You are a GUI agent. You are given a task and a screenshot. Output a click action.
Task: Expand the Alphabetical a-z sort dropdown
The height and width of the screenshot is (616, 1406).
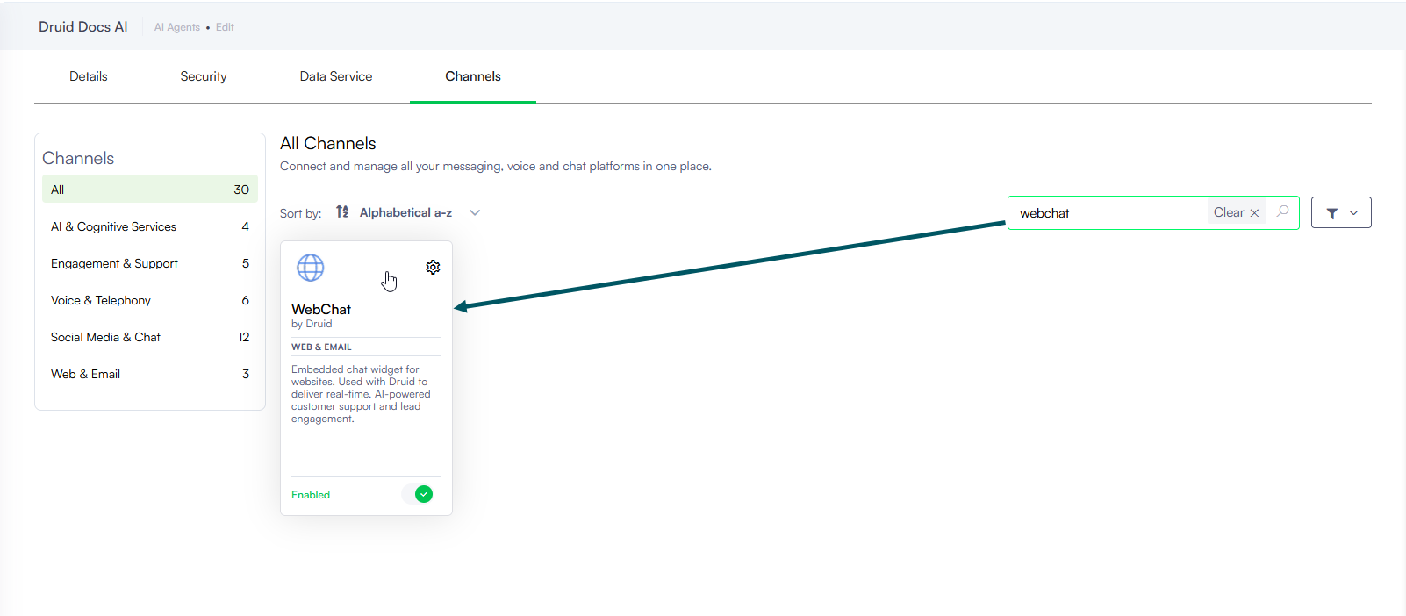pyautogui.click(x=474, y=212)
